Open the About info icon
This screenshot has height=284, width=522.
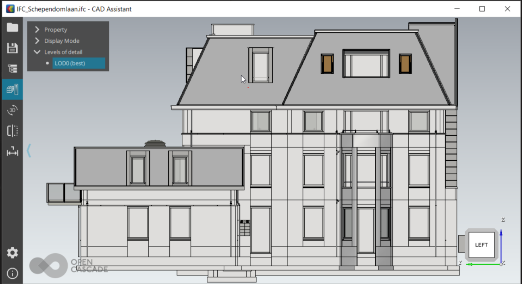12,274
